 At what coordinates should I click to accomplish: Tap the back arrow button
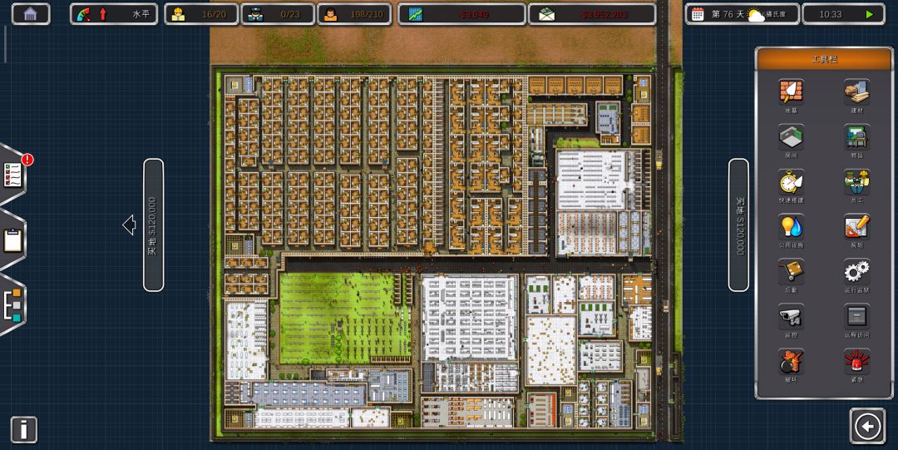pos(867,426)
